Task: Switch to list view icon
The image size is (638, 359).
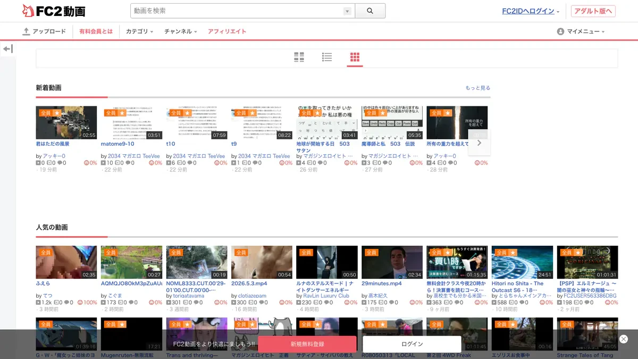Action: pyautogui.click(x=327, y=57)
